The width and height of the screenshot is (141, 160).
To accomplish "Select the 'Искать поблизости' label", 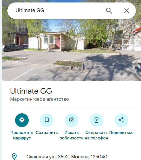I will [72, 135].
